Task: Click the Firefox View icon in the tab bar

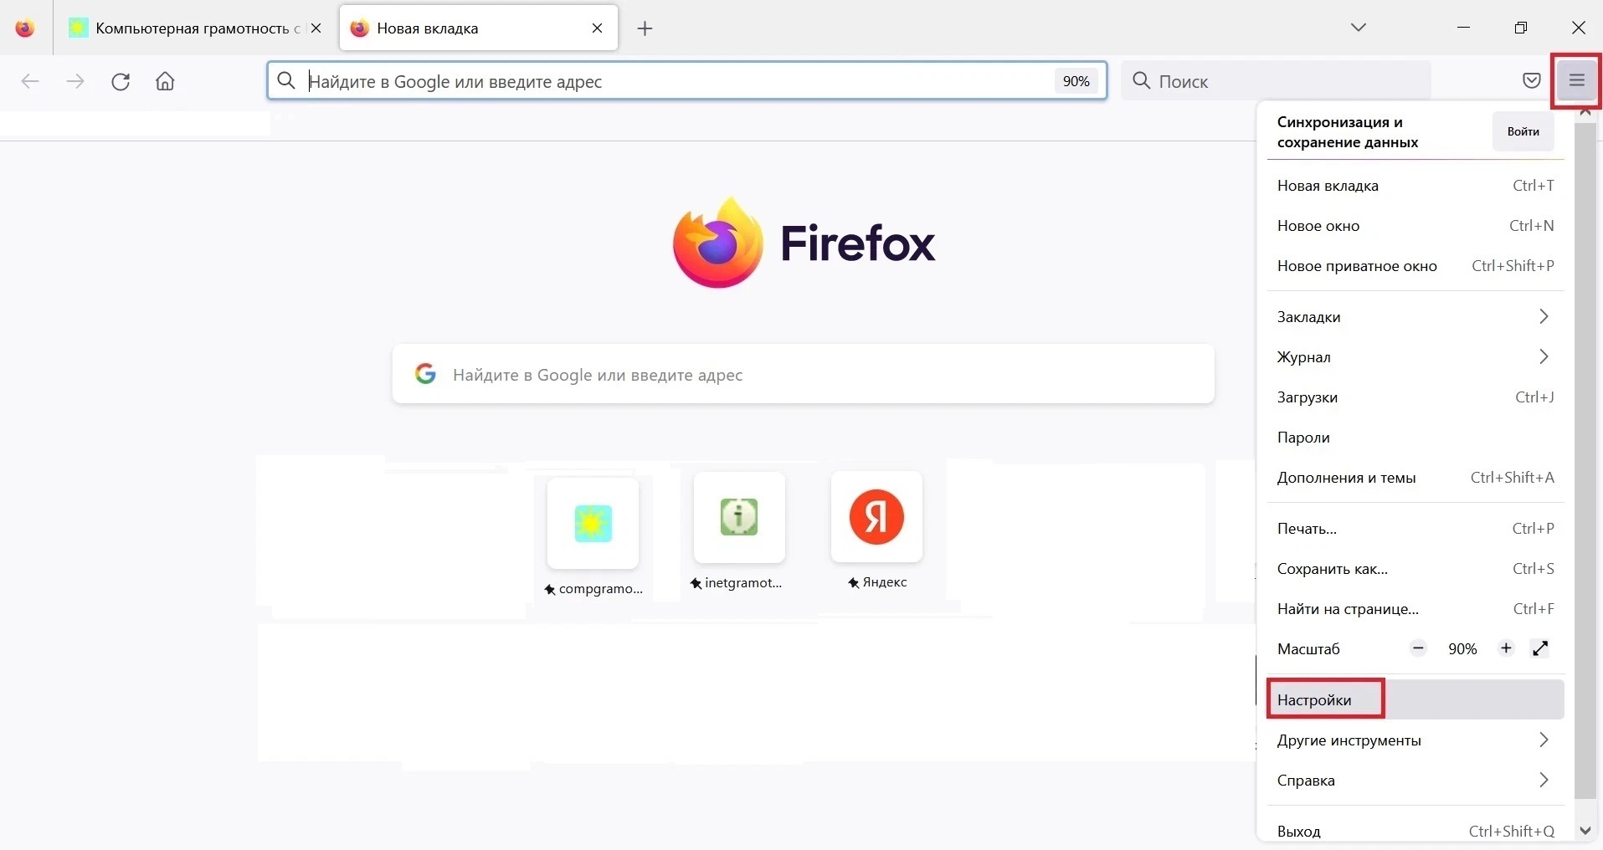Action: click(x=25, y=28)
